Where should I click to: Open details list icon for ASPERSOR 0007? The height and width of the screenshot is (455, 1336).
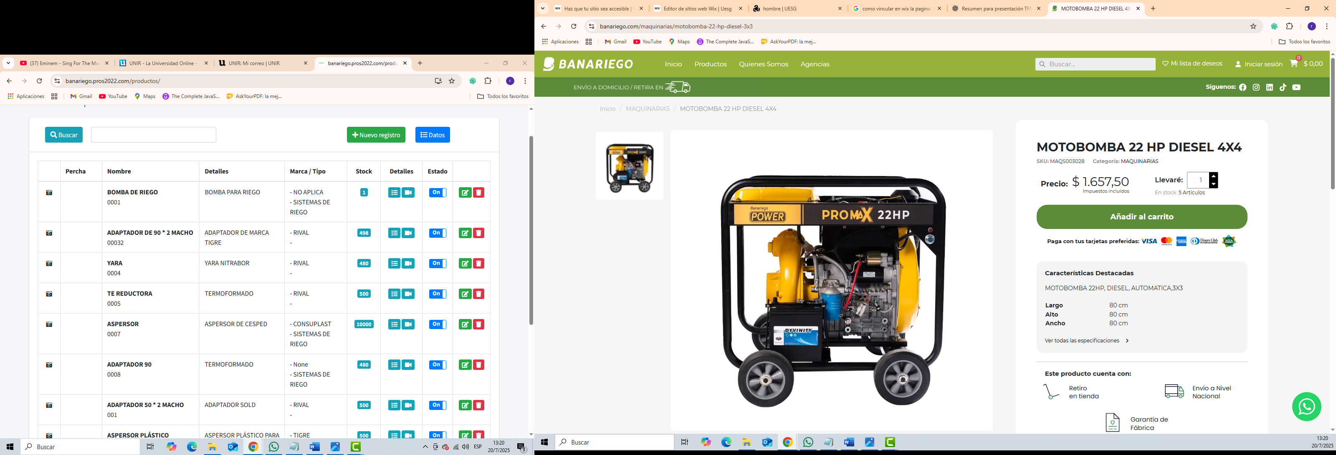coord(395,324)
